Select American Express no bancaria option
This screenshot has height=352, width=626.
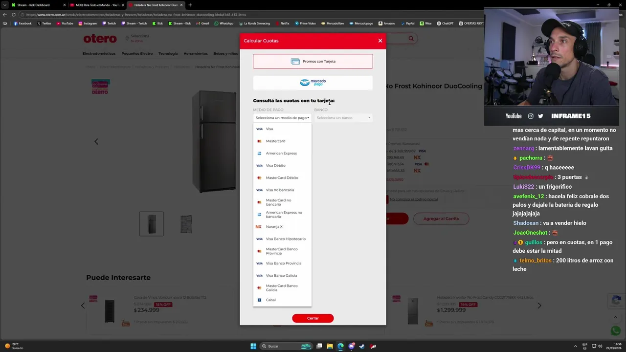[x=282, y=214]
